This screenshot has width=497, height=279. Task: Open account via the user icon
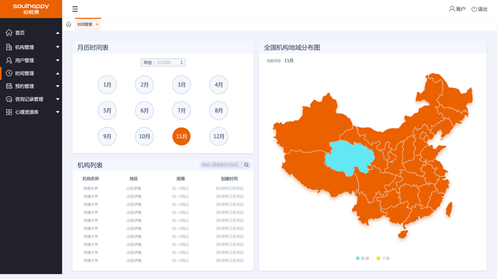point(452,9)
